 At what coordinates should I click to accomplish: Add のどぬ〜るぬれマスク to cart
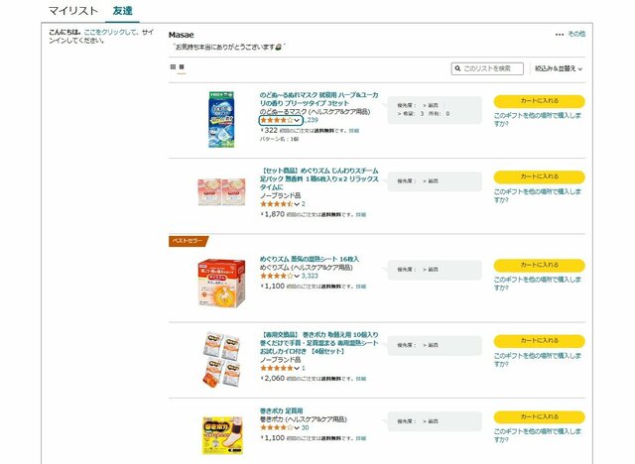539,101
